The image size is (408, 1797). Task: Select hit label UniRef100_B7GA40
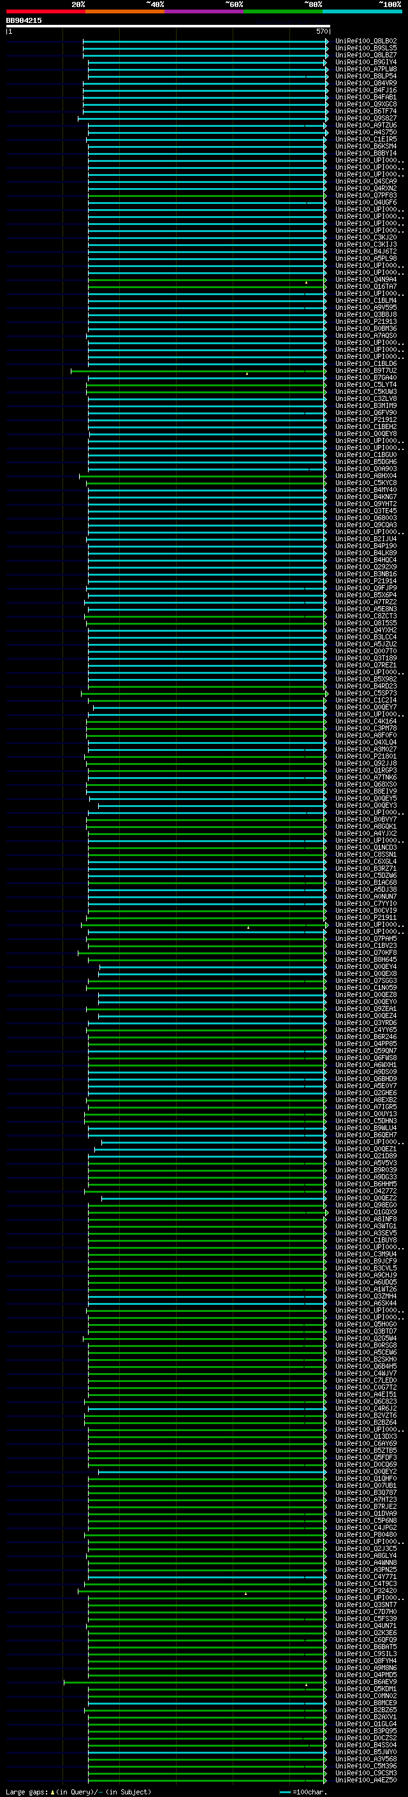[365, 377]
